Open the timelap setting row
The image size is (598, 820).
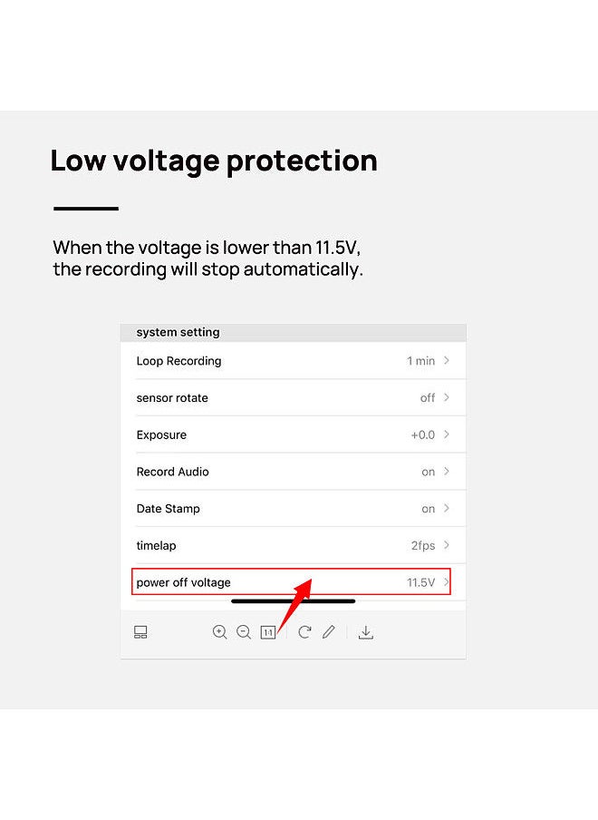(293, 545)
